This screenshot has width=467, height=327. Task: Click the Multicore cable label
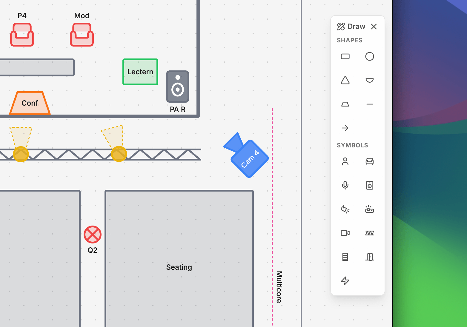[x=279, y=287]
